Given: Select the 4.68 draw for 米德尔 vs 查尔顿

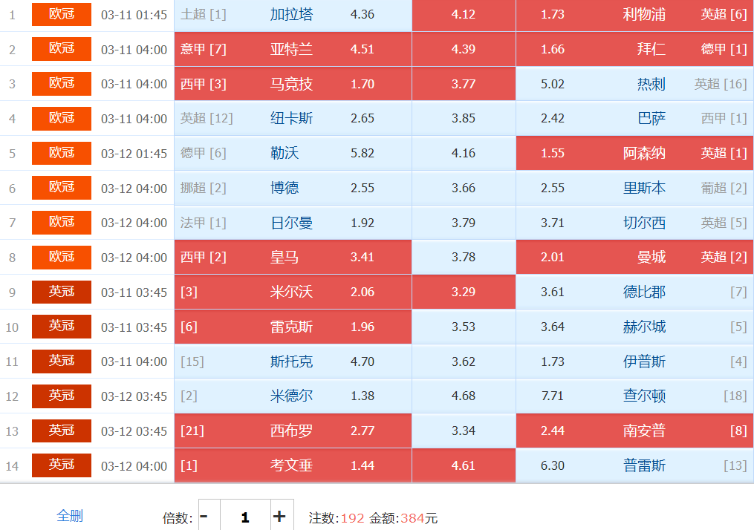Looking at the screenshot, I should coord(464,396).
